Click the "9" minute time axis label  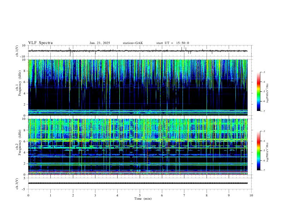[x=229, y=195]
